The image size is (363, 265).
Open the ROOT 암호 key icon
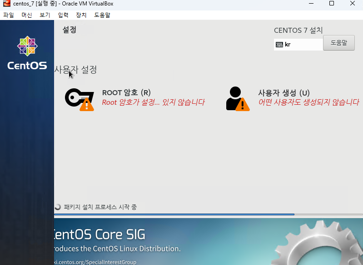(80, 99)
